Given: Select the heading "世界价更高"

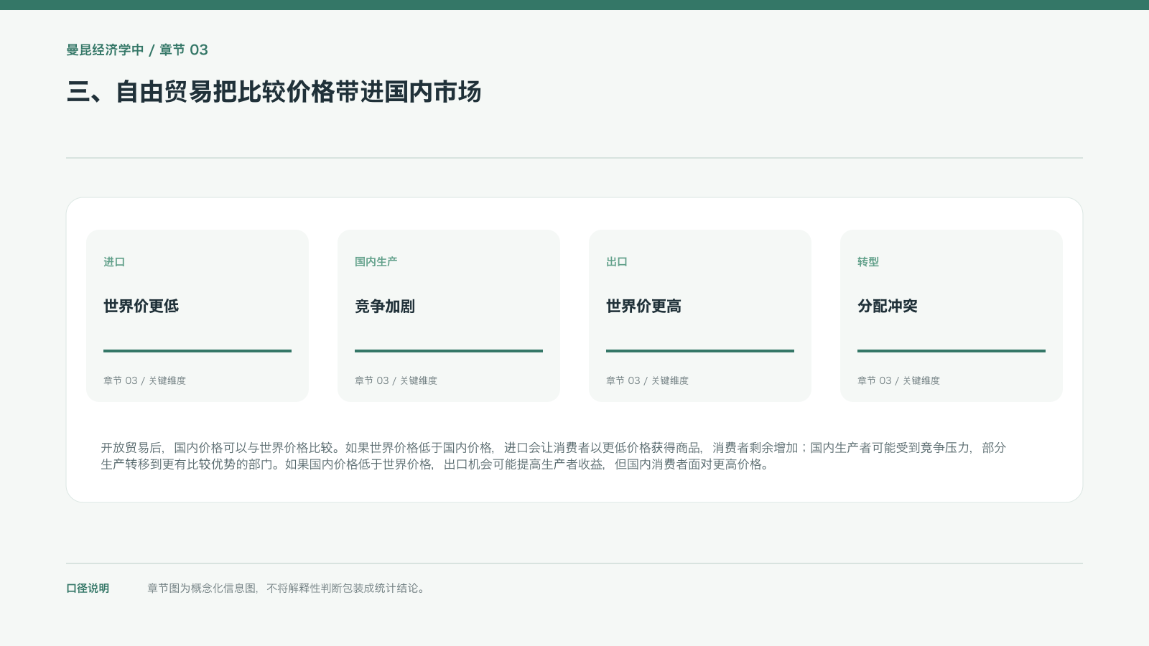Looking at the screenshot, I should [643, 306].
